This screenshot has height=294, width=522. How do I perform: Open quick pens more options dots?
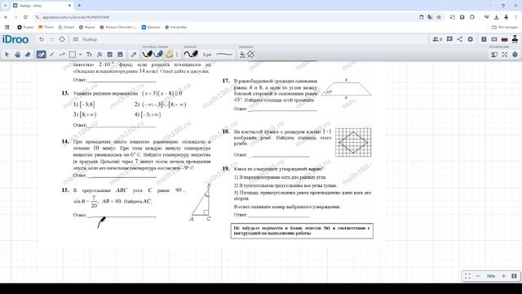(x=177, y=55)
